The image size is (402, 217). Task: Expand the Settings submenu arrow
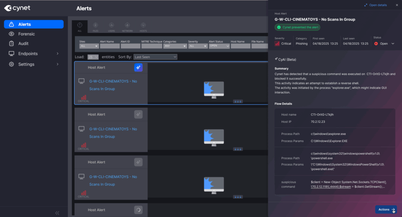pyautogui.click(x=57, y=64)
